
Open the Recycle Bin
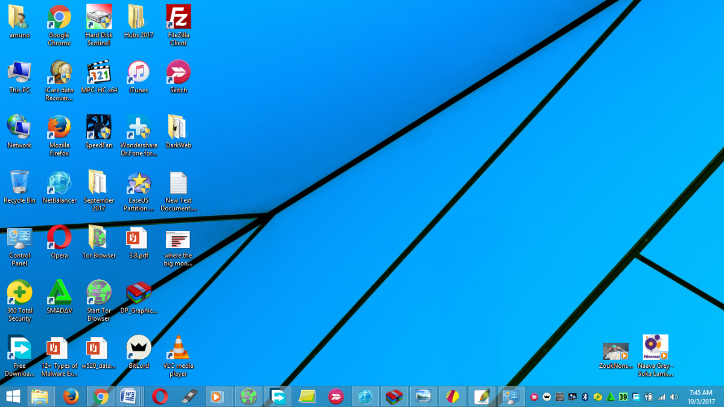(x=19, y=183)
